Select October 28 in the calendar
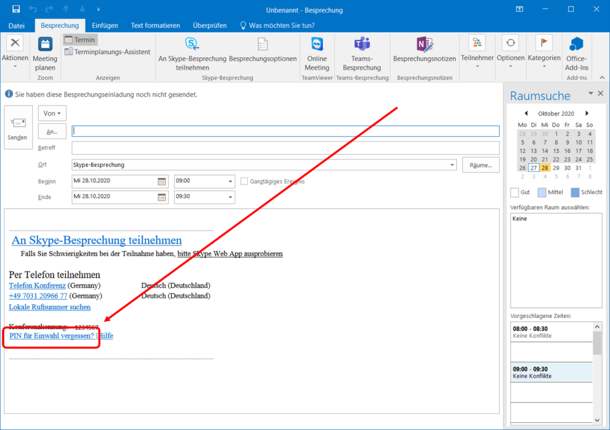The width and height of the screenshot is (610, 430). [x=544, y=168]
